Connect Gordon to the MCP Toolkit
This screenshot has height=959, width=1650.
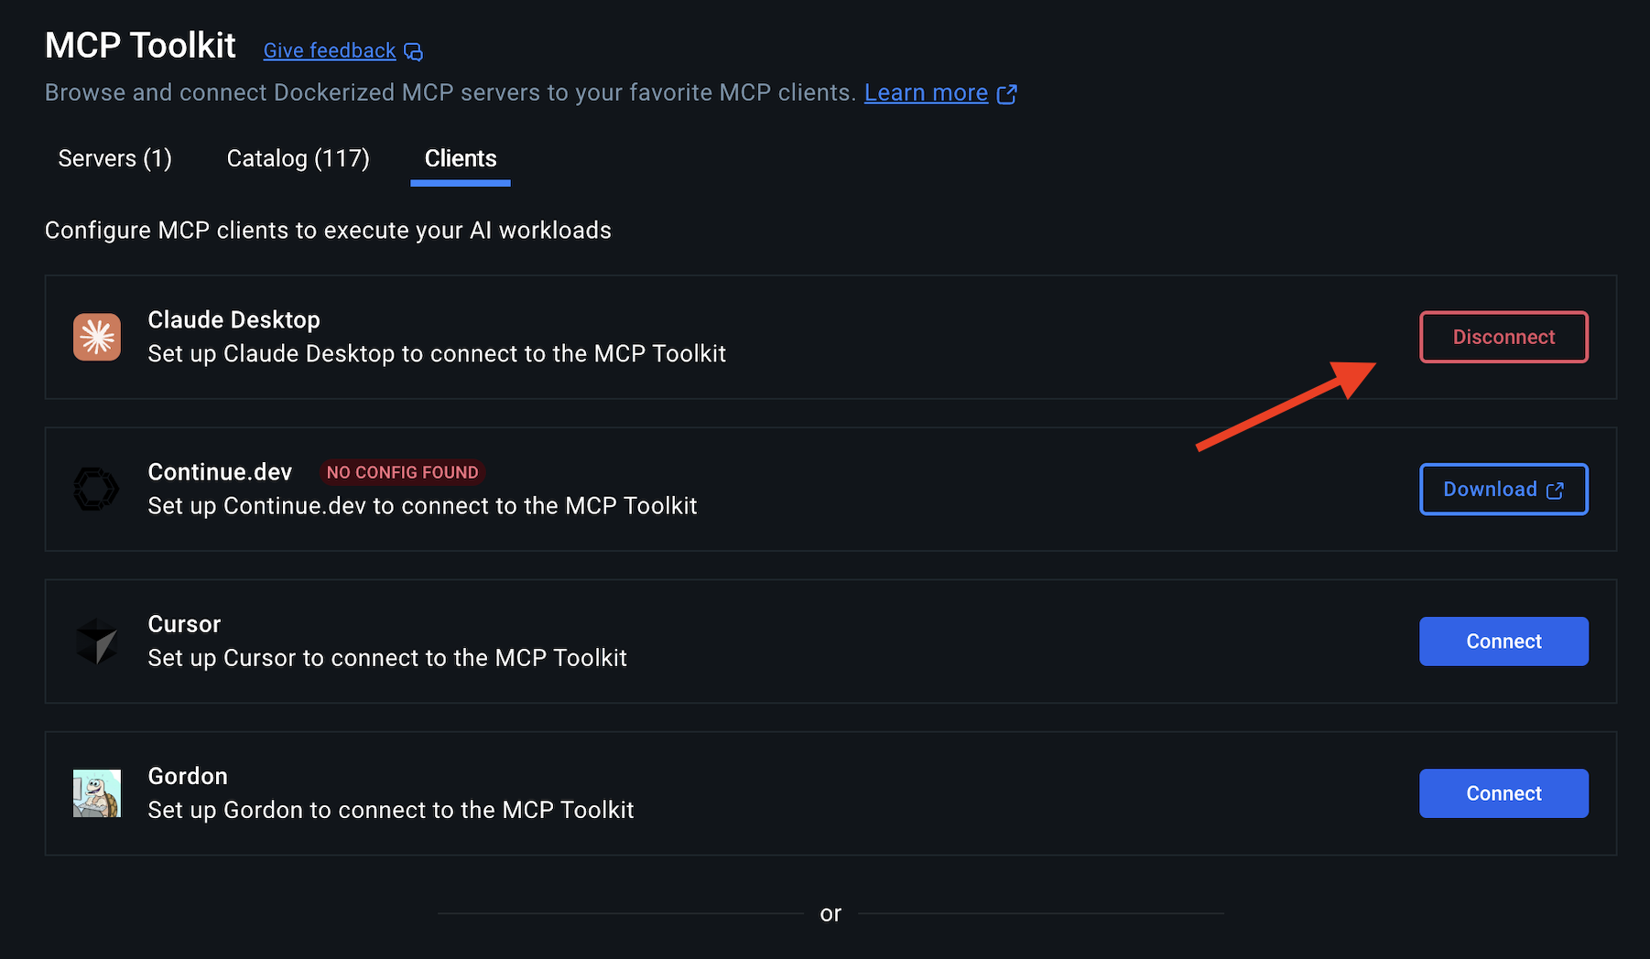pyautogui.click(x=1503, y=793)
